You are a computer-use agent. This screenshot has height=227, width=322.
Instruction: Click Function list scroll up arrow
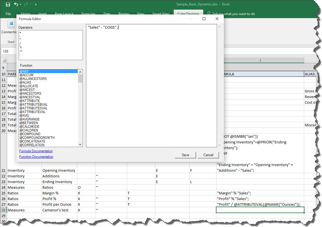pos(80,72)
